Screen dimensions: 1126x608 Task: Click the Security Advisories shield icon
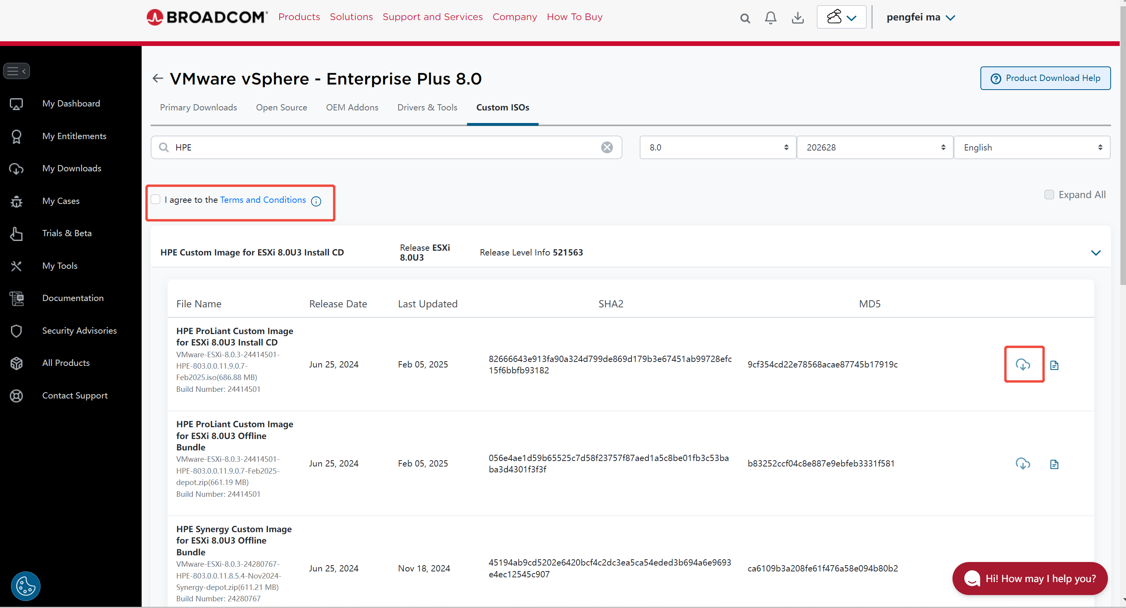(x=16, y=331)
